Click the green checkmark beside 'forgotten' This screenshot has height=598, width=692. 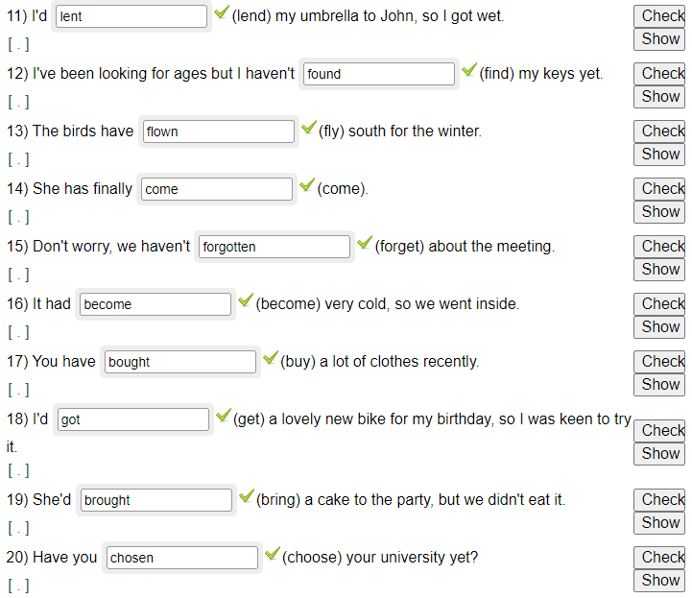click(364, 244)
